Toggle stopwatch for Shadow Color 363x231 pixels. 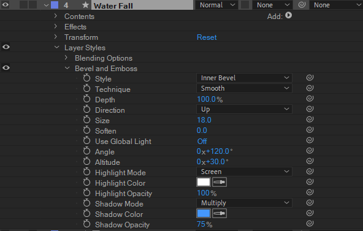(x=87, y=213)
